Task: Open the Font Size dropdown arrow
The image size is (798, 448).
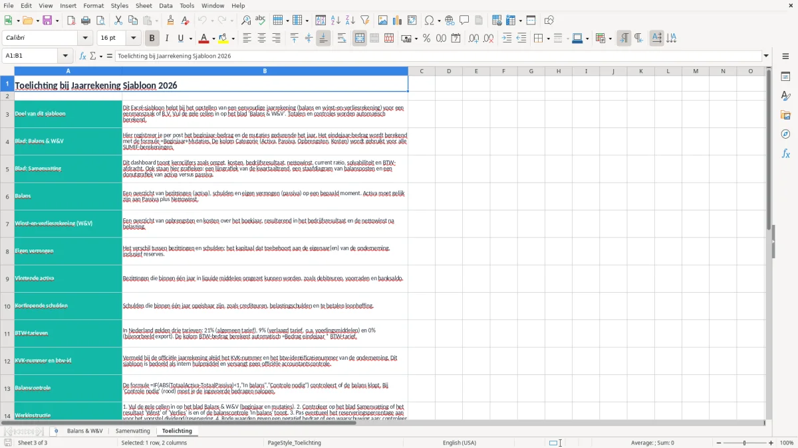Action: pyautogui.click(x=134, y=38)
